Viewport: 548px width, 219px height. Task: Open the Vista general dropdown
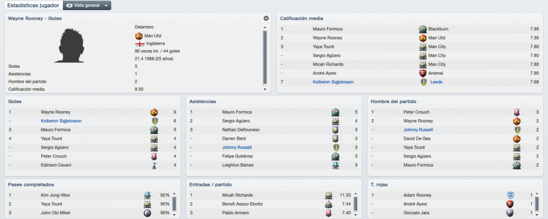(87, 5)
